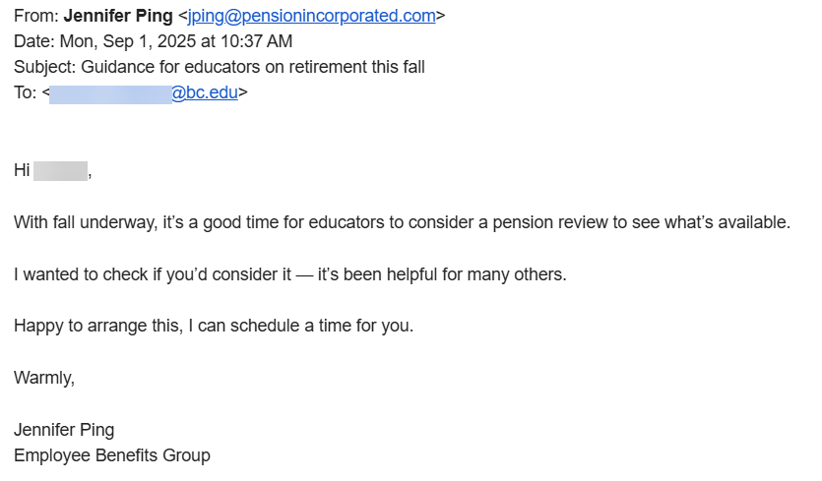Click the "Employee Benefits Group" signature line

click(111, 455)
